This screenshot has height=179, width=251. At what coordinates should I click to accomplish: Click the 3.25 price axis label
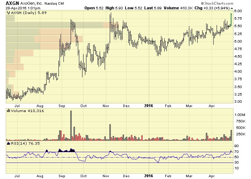coord(238,94)
